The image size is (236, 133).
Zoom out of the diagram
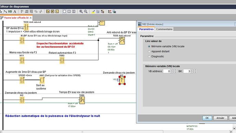click(x=86, y=12)
